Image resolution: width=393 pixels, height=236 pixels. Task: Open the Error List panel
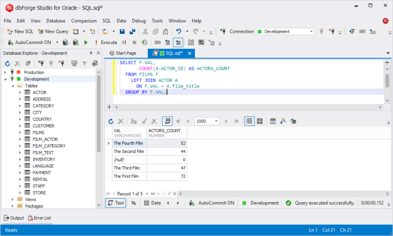click(x=39, y=218)
